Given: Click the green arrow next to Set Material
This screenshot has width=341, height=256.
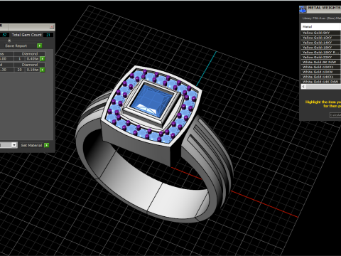Looking at the screenshot, I should 47,145.
